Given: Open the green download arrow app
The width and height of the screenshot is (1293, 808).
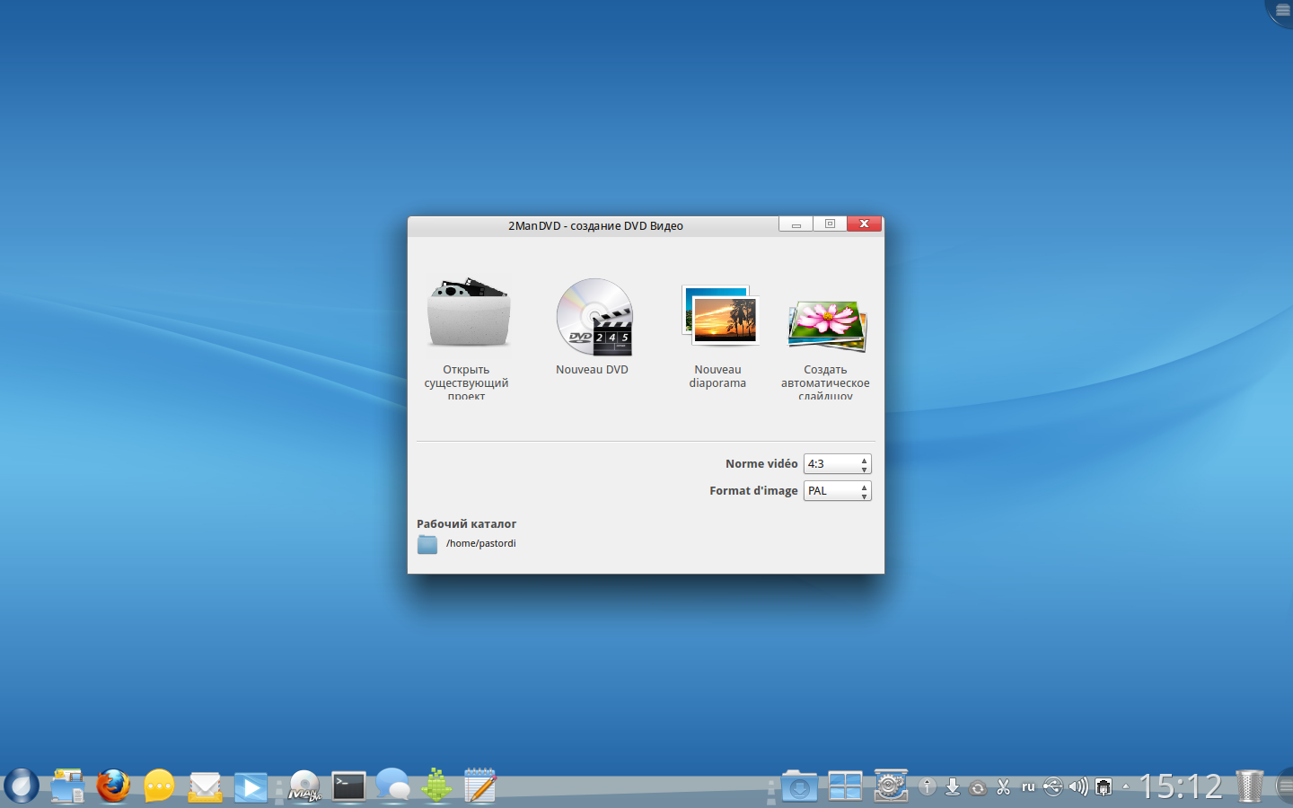Looking at the screenshot, I should 436,786.
